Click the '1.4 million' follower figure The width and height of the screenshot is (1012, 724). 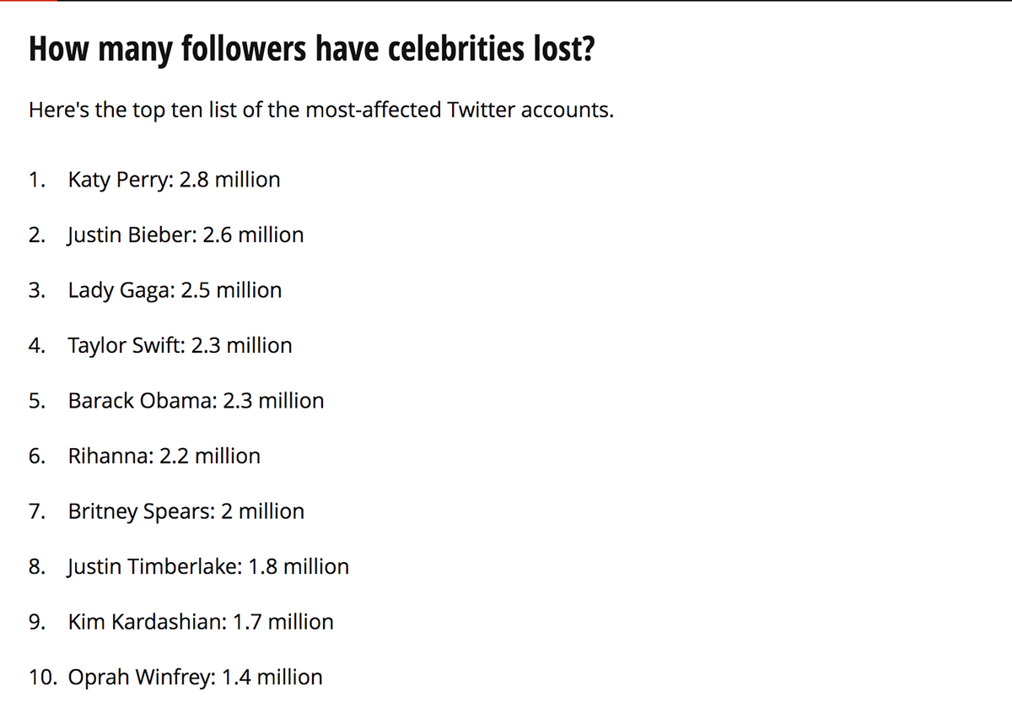[x=272, y=678]
